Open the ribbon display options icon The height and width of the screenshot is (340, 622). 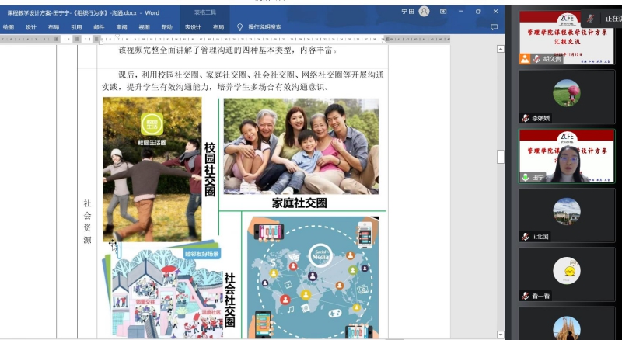coord(443,12)
